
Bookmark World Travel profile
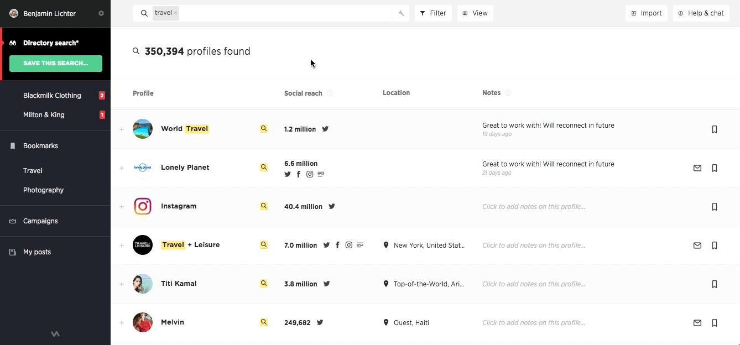(x=715, y=129)
